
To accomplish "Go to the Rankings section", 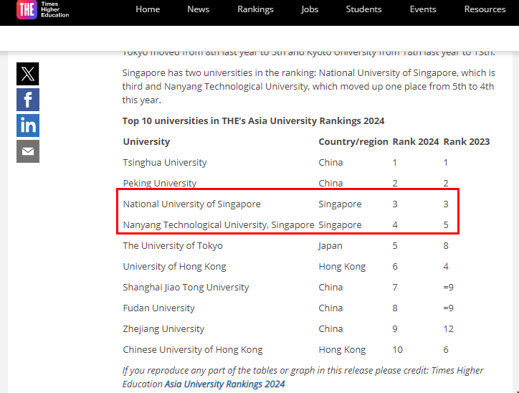I will click(x=255, y=9).
